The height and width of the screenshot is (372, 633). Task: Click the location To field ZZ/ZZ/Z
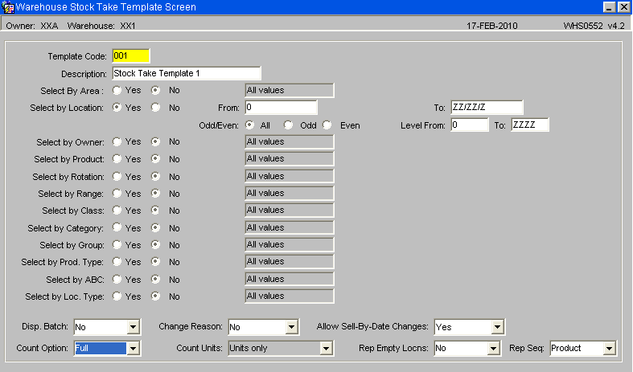(x=487, y=108)
